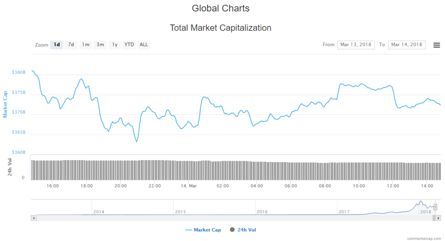Set zoom range to 1m

click(x=86, y=45)
